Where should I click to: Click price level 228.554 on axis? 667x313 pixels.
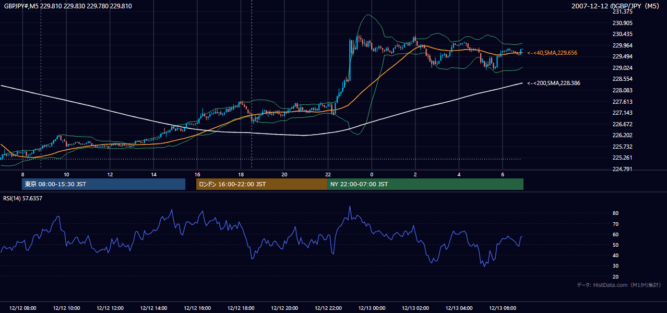[622, 79]
